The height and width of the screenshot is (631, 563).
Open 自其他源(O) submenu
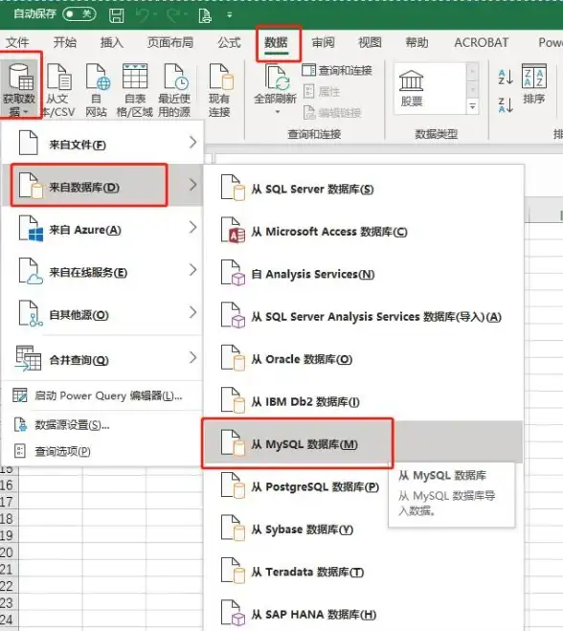point(102,313)
